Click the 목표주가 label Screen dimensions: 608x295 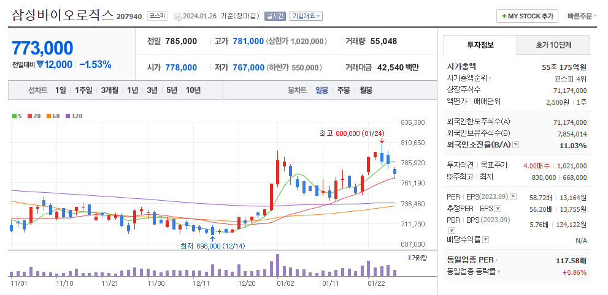(494, 165)
